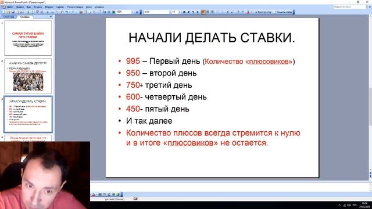Switch to the Структура tab
This screenshot has height=209, width=372.
pos(9,17)
